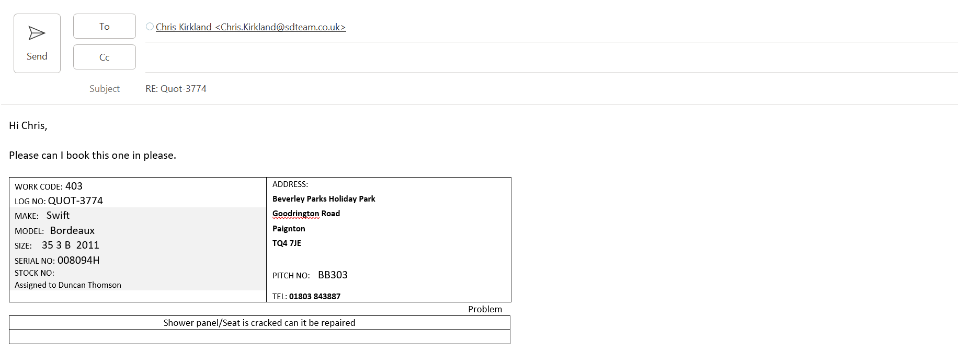
Task: Click the subject text RE: Quot-3774
Action: point(176,89)
